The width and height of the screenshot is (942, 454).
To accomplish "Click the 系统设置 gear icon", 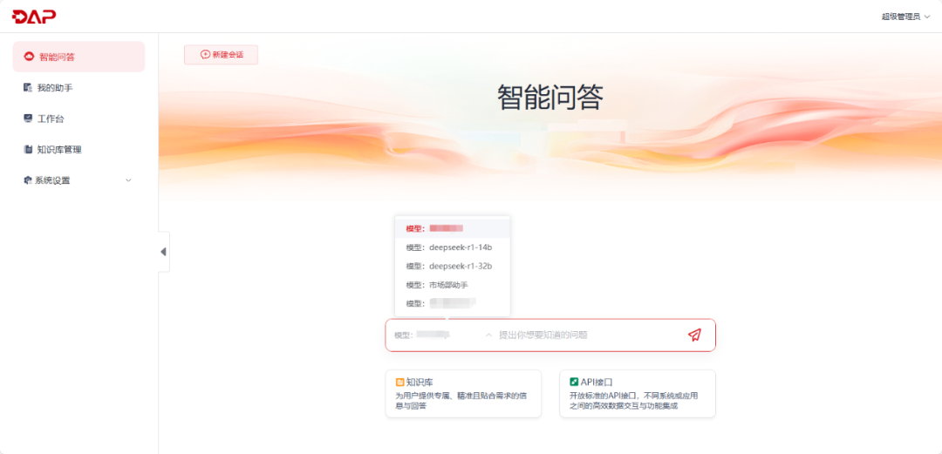I will tap(28, 180).
